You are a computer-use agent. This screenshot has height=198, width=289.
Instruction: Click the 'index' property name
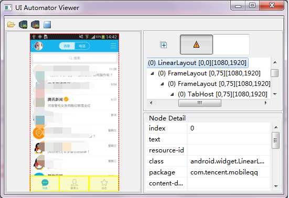coord(157,128)
